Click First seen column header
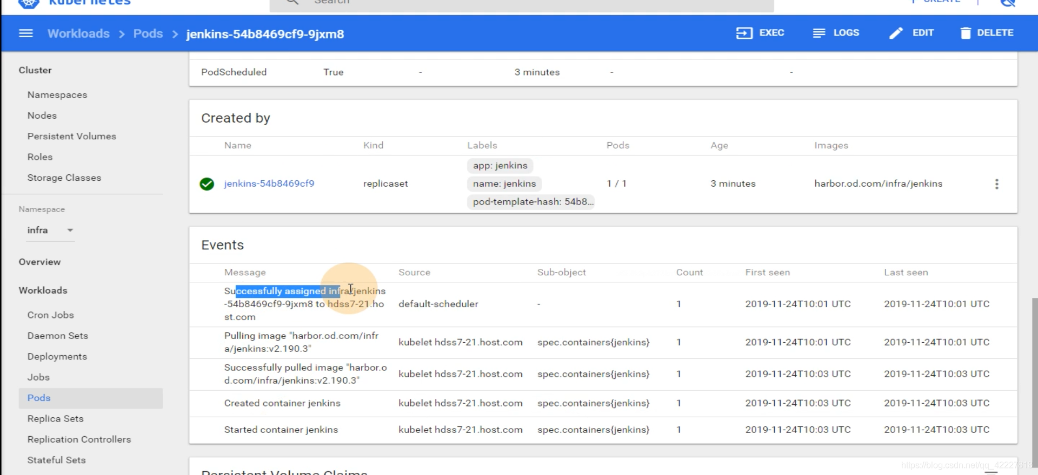This screenshot has width=1038, height=475. [x=767, y=273]
